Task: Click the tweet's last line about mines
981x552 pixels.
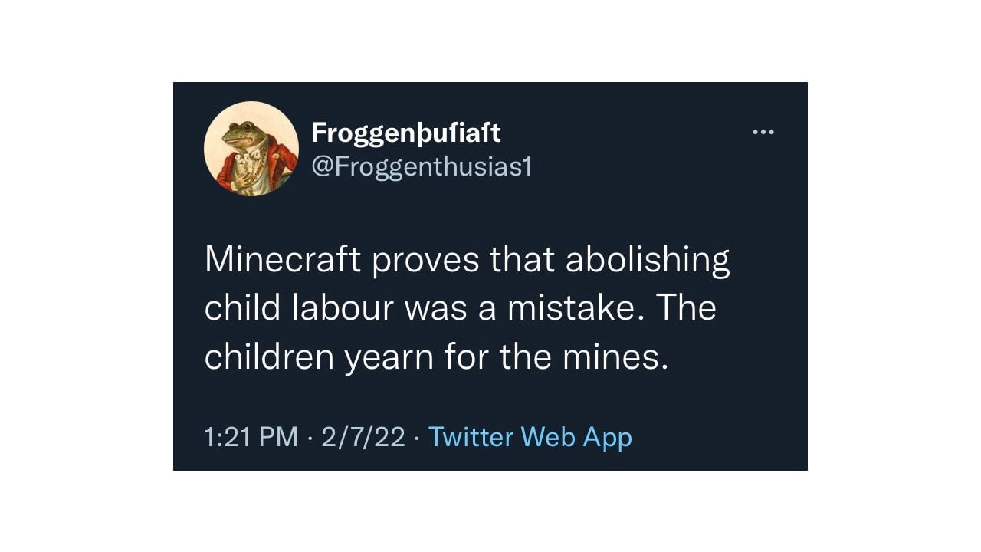Action: click(x=437, y=356)
